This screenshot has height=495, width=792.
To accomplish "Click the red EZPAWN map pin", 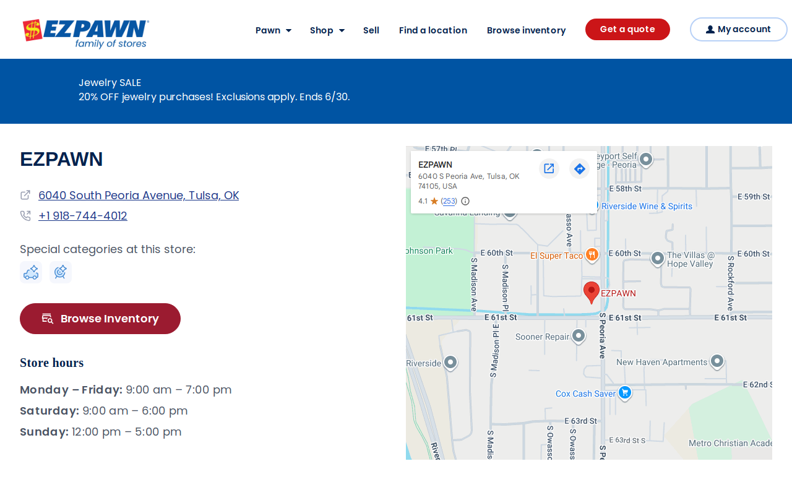I will tap(592, 292).
